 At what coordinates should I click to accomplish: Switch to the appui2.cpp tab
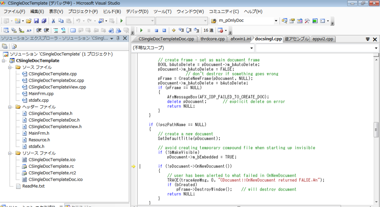323,39
